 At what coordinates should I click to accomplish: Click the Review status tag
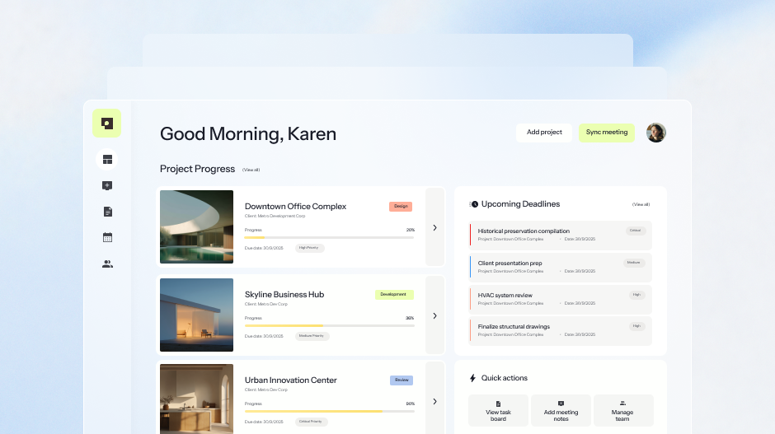tap(402, 380)
